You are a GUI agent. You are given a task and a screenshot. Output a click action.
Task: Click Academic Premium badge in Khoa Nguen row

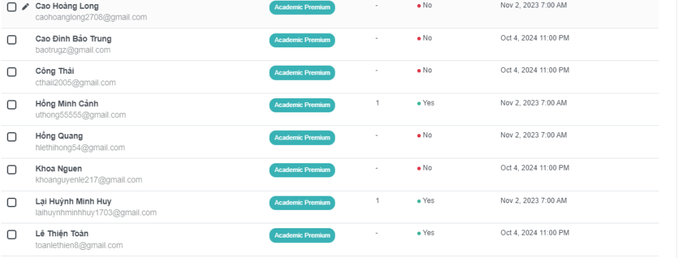pos(302,170)
